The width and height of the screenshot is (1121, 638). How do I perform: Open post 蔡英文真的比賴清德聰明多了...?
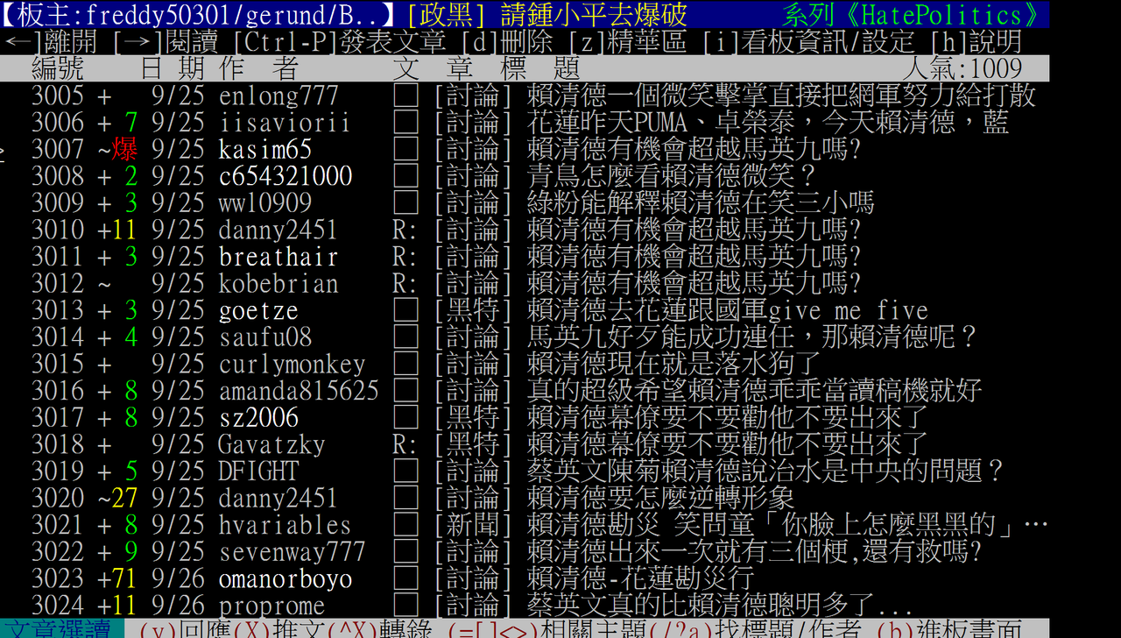pyautogui.click(x=721, y=606)
